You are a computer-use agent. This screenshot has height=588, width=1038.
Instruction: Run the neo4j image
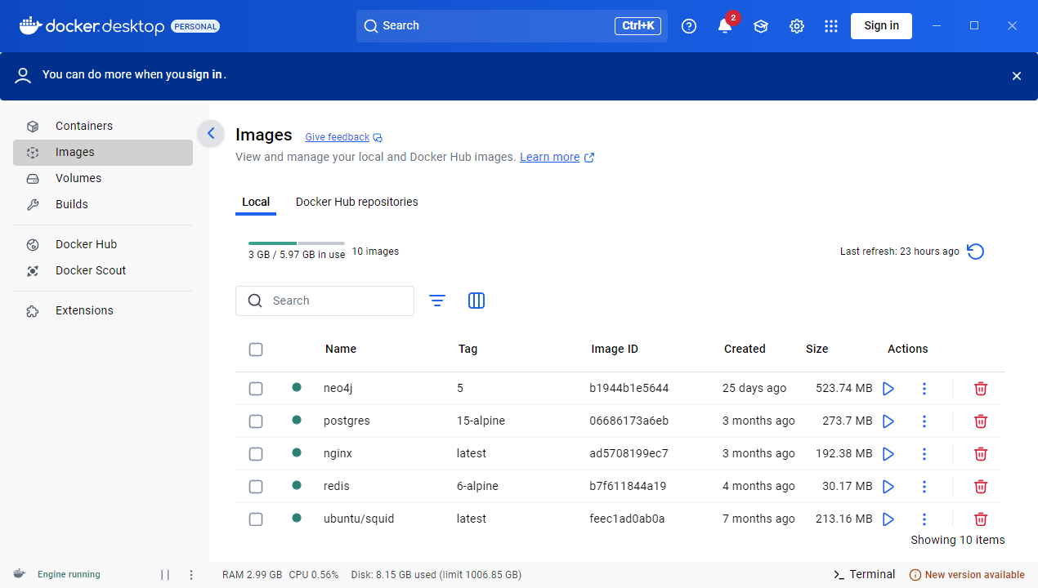(x=888, y=389)
